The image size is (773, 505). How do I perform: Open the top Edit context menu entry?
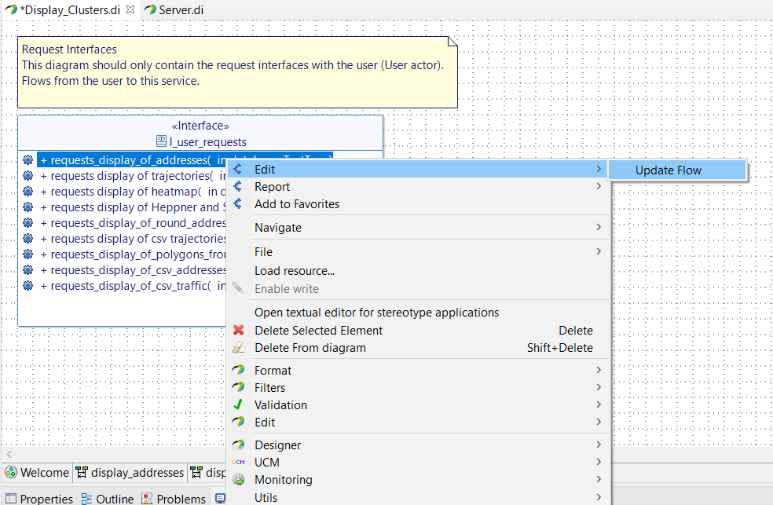pos(419,170)
